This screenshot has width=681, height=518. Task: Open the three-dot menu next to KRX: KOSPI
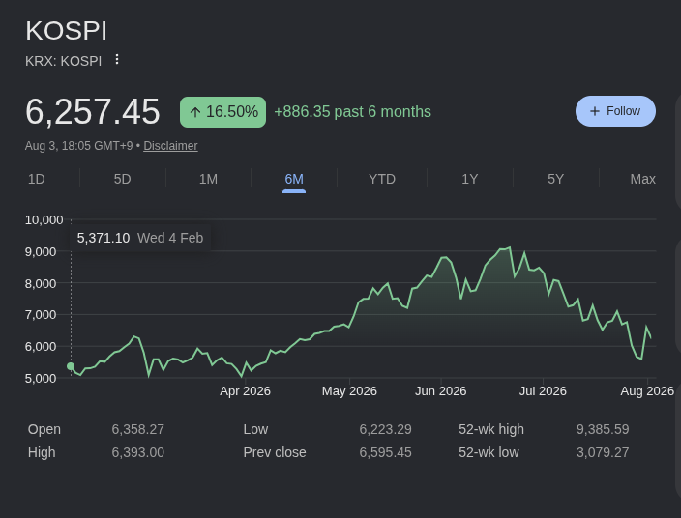(x=117, y=60)
